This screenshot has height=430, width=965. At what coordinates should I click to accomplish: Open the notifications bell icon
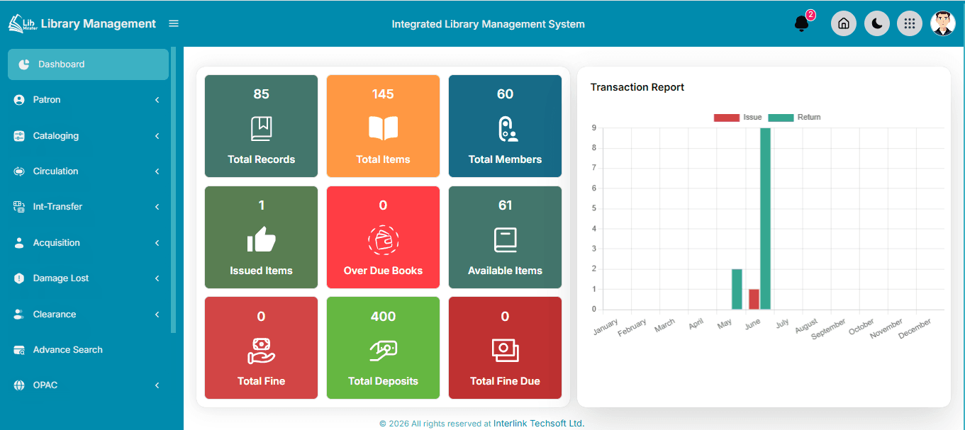[x=802, y=24]
